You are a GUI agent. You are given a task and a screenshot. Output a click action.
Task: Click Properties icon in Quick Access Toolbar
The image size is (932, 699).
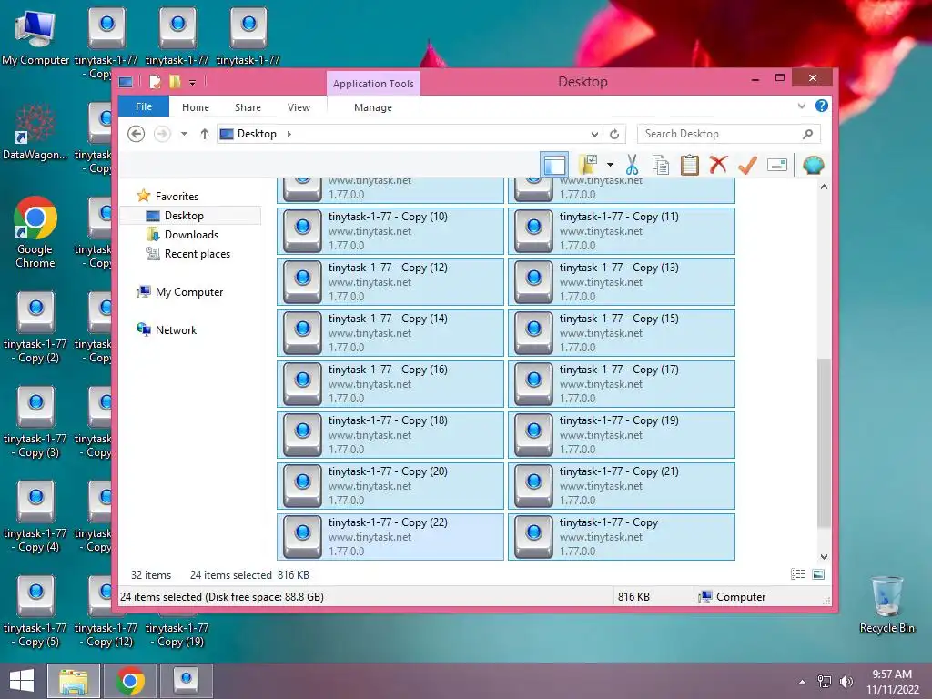click(155, 81)
